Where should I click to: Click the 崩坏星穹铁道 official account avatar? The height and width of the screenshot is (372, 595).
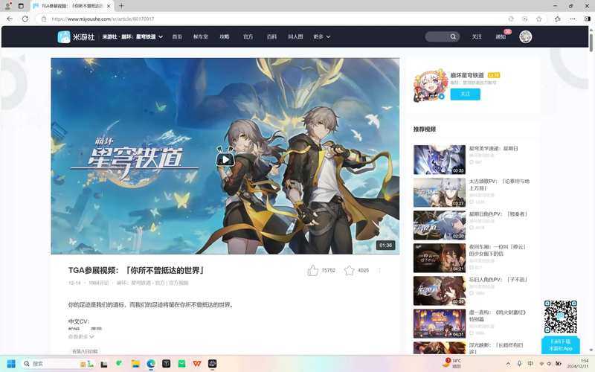[x=430, y=86]
